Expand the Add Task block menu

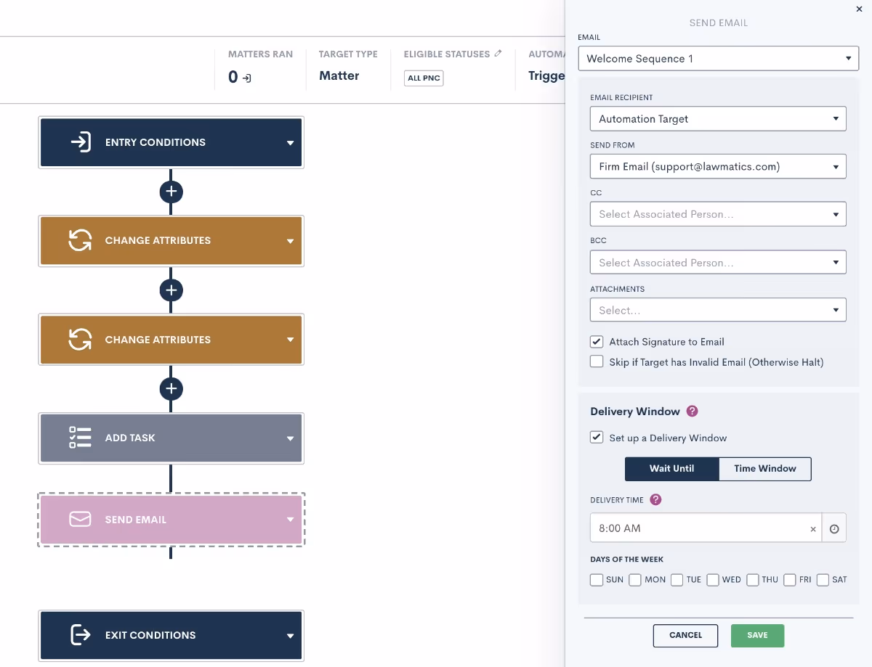[x=290, y=438]
